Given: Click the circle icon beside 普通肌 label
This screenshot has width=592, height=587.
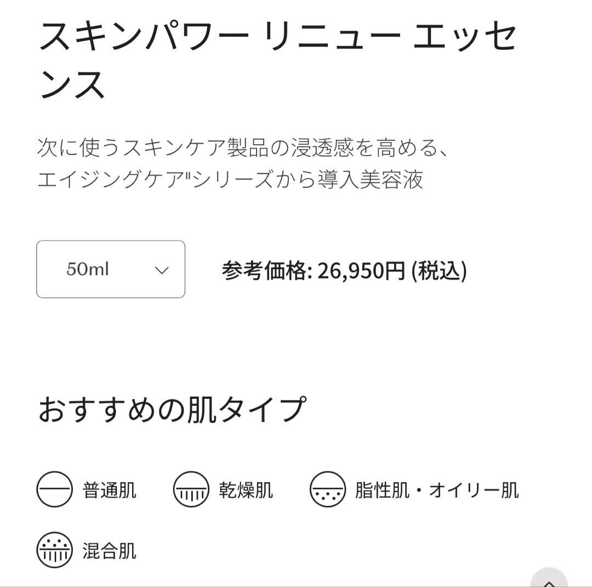Looking at the screenshot, I should point(54,489).
